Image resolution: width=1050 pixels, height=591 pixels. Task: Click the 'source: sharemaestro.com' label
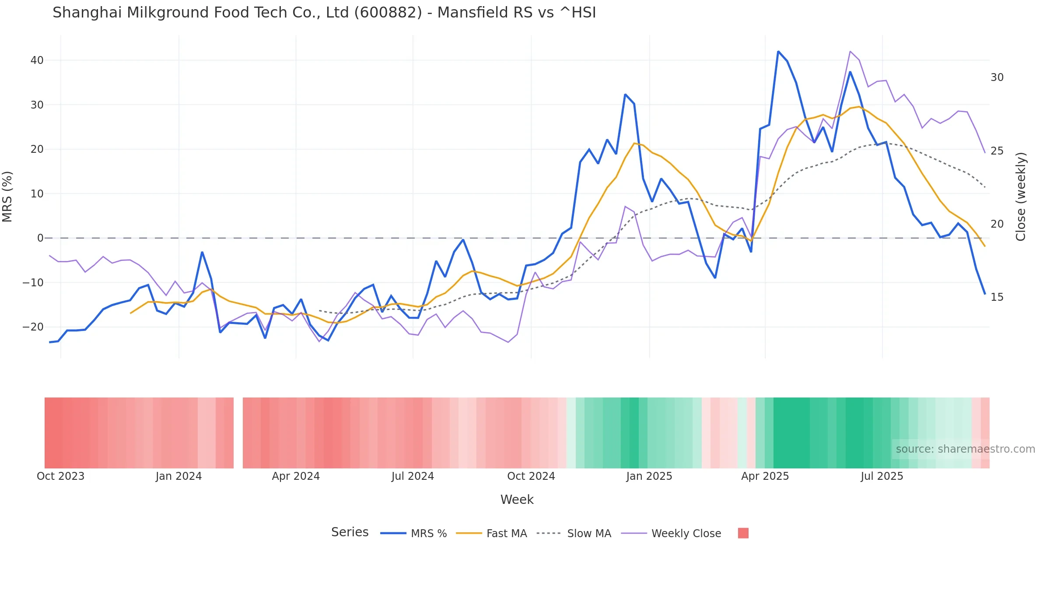pos(965,449)
